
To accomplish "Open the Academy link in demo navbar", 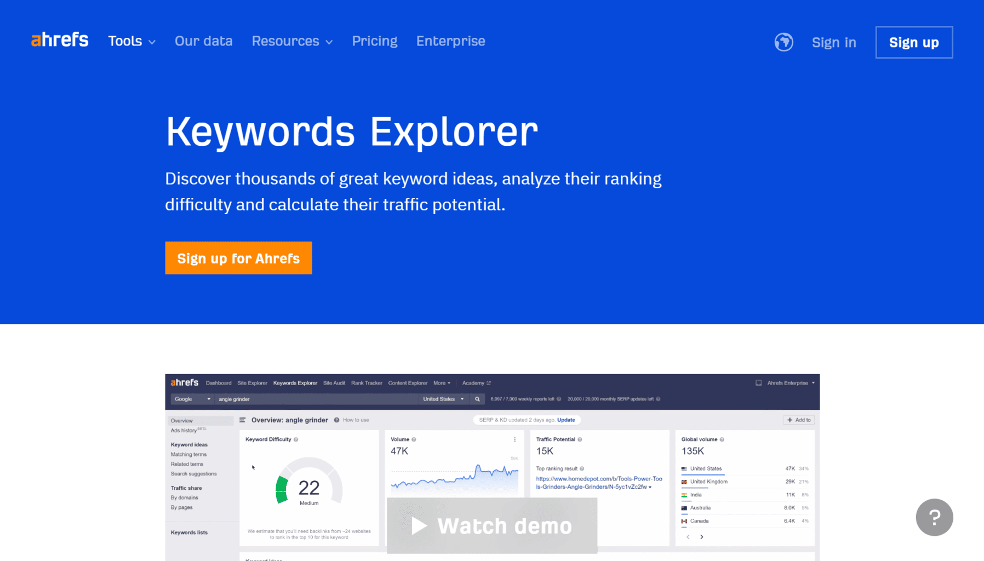I will (477, 383).
